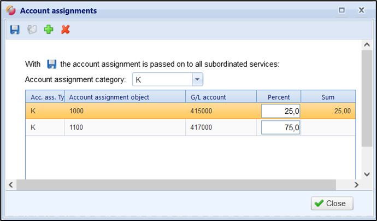Viewport: 377px width, 221px height.
Task: Select the cell with object 1000
Action: pyautogui.click(x=125, y=112)
